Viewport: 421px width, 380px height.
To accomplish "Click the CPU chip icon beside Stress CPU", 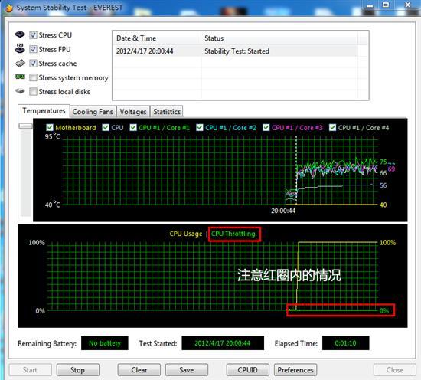I will coord(20,34).
